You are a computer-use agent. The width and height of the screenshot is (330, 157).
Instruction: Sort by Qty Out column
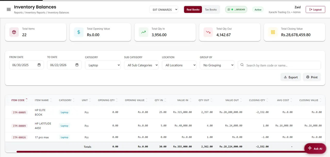click(205, 100)
